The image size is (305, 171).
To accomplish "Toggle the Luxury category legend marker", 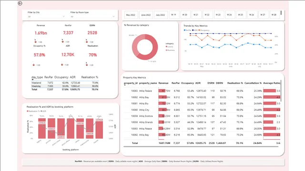I will pyautogui.click(x=166, y=47).
